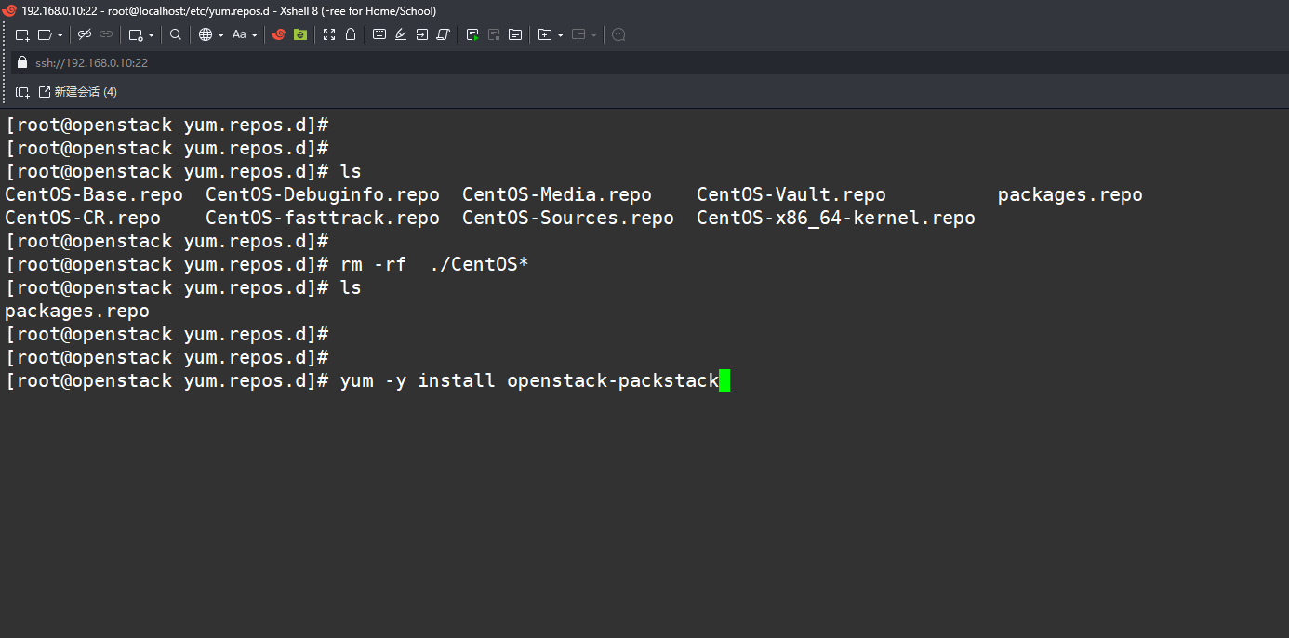
Task: Open session Properties icon with gear
Action: (x=136, y=34)
